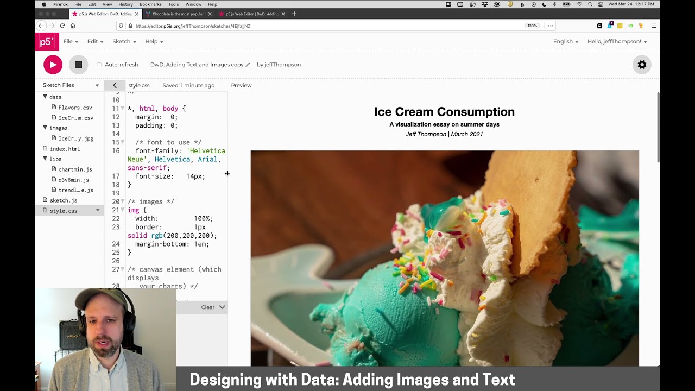Collapse the console with the chevron
Image resolution: width=695 pixels, height=391 pixels.
(x=222, y=307)
